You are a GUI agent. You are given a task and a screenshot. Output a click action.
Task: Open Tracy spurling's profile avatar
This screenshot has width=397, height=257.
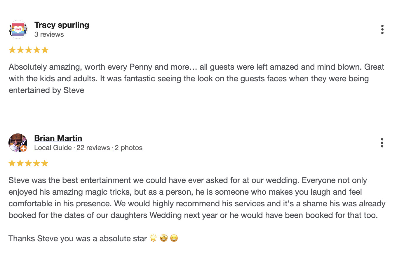(18, 29)
